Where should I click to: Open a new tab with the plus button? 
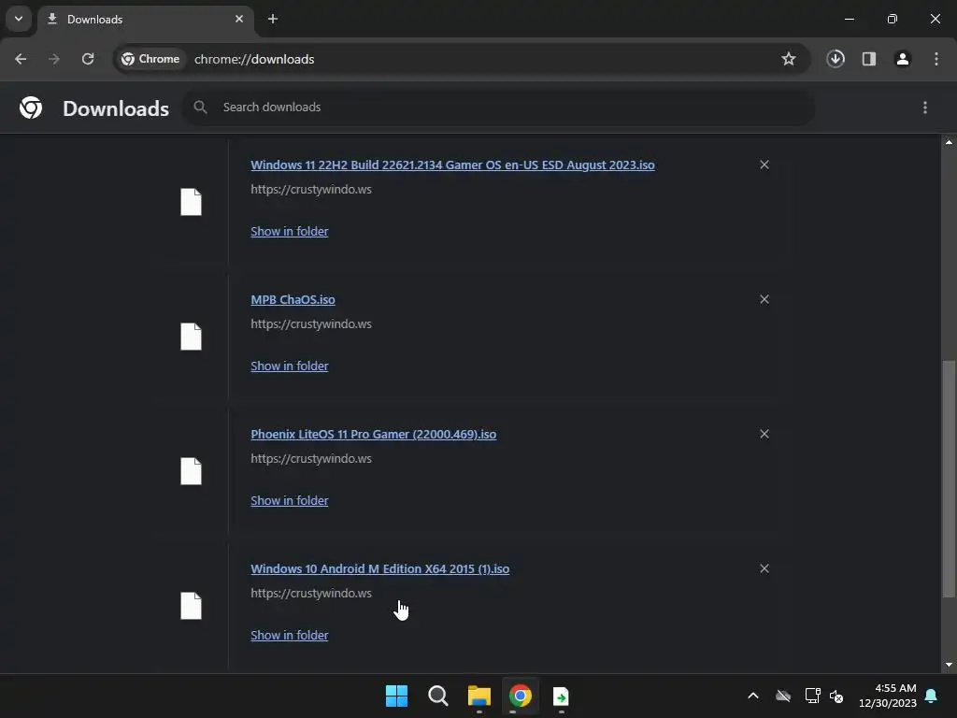[273, 19]
